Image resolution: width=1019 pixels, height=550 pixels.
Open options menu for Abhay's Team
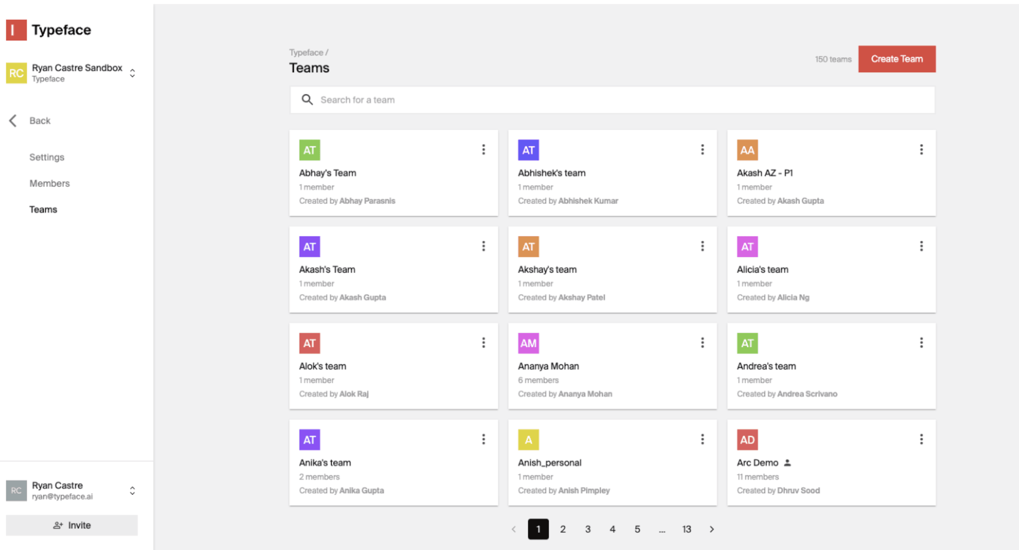tap(483, 150)
